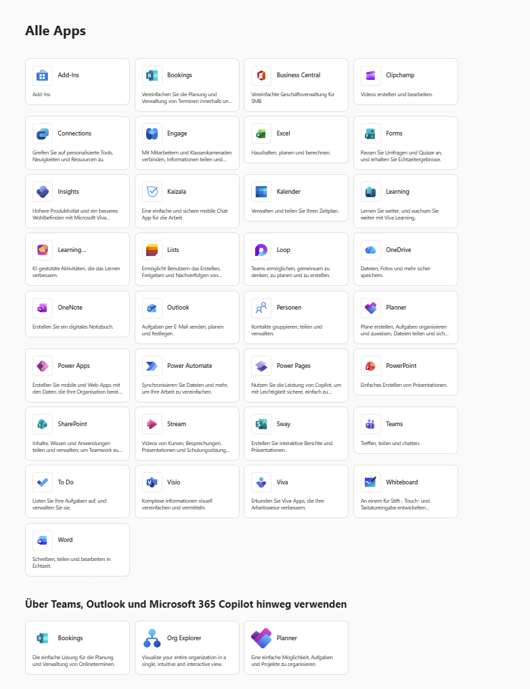Launch the Loop icon

261,250
